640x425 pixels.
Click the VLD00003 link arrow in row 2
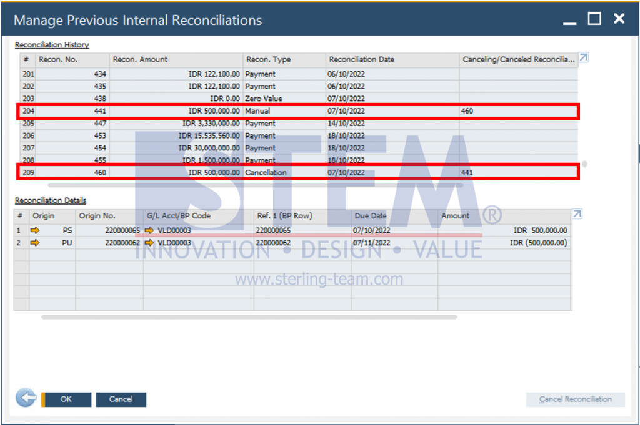pyautogui.click(x=149, y=243)
